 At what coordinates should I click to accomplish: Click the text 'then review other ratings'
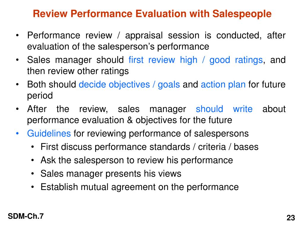(x=78, y=71)
